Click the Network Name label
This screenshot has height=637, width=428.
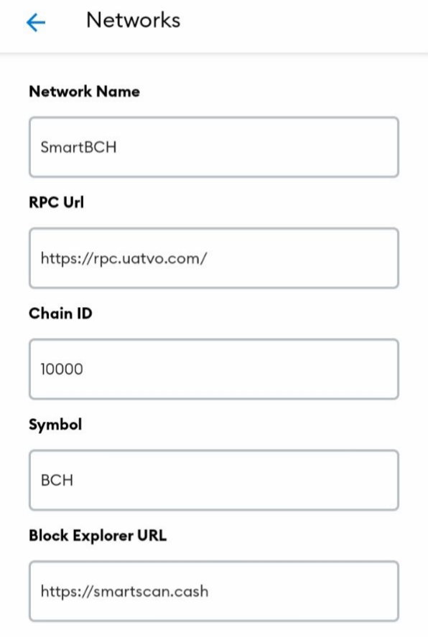point(84,91)
